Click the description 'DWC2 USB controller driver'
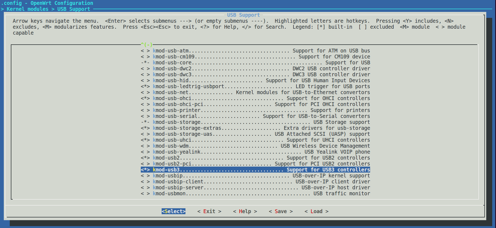The image size is (496, 228). click(x=331, y=69)
